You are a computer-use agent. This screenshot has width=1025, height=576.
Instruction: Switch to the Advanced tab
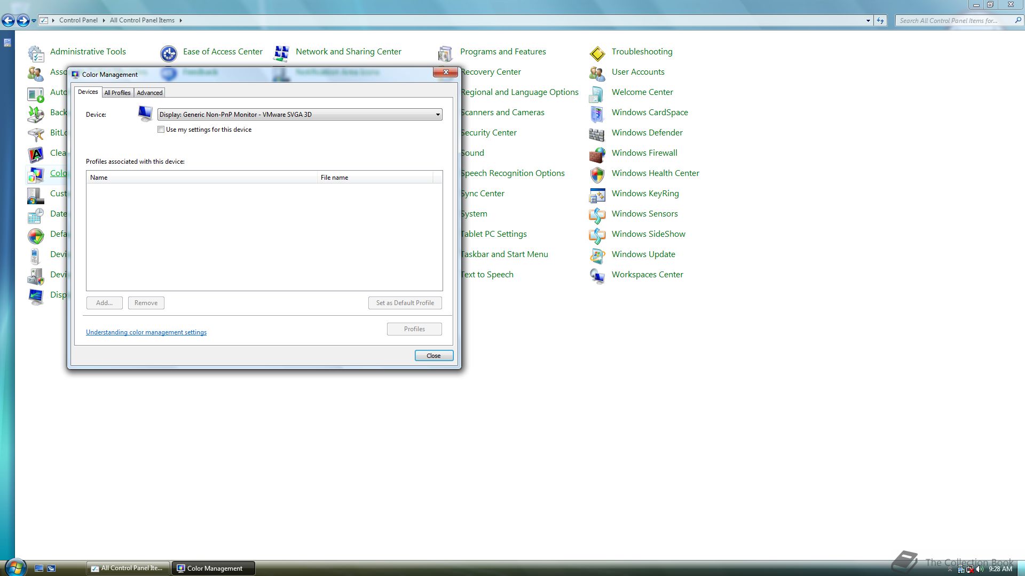point(149,93)
